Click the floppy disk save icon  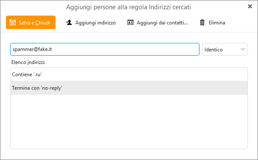(x=13, y=22)
